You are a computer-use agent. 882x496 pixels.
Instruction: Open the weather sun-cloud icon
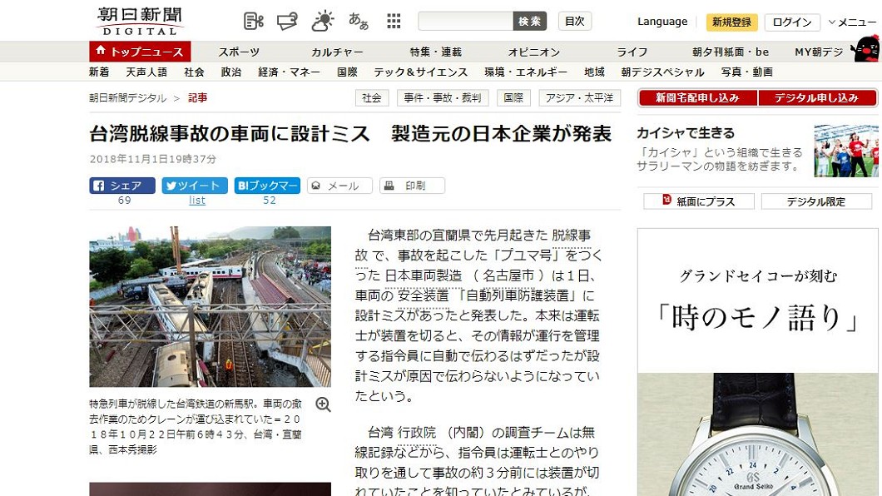pos(323,22)
